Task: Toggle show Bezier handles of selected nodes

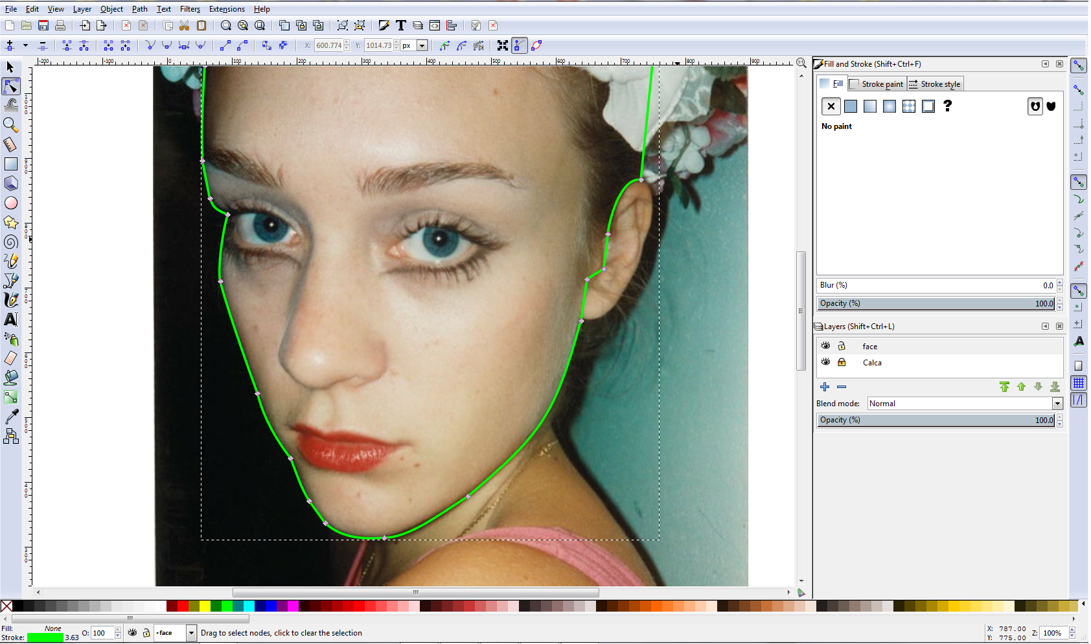Action: coord(520,45)
